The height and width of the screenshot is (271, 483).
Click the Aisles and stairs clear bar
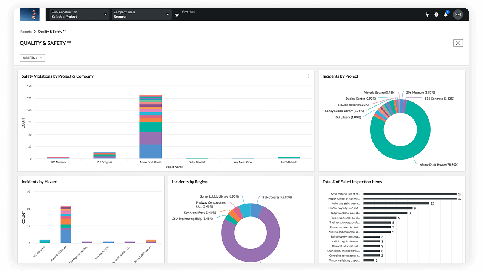pyautogui.click(x=396, y=204)
